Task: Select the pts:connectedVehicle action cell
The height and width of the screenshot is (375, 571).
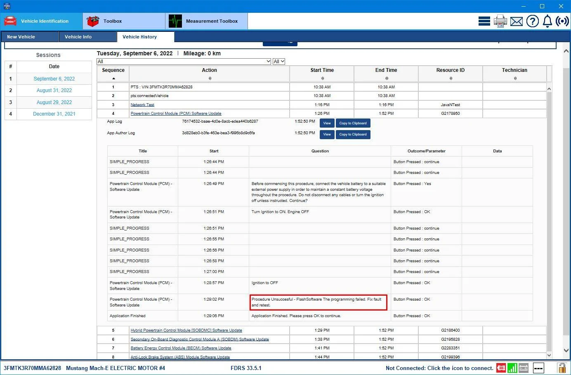Action: point(210,96)
